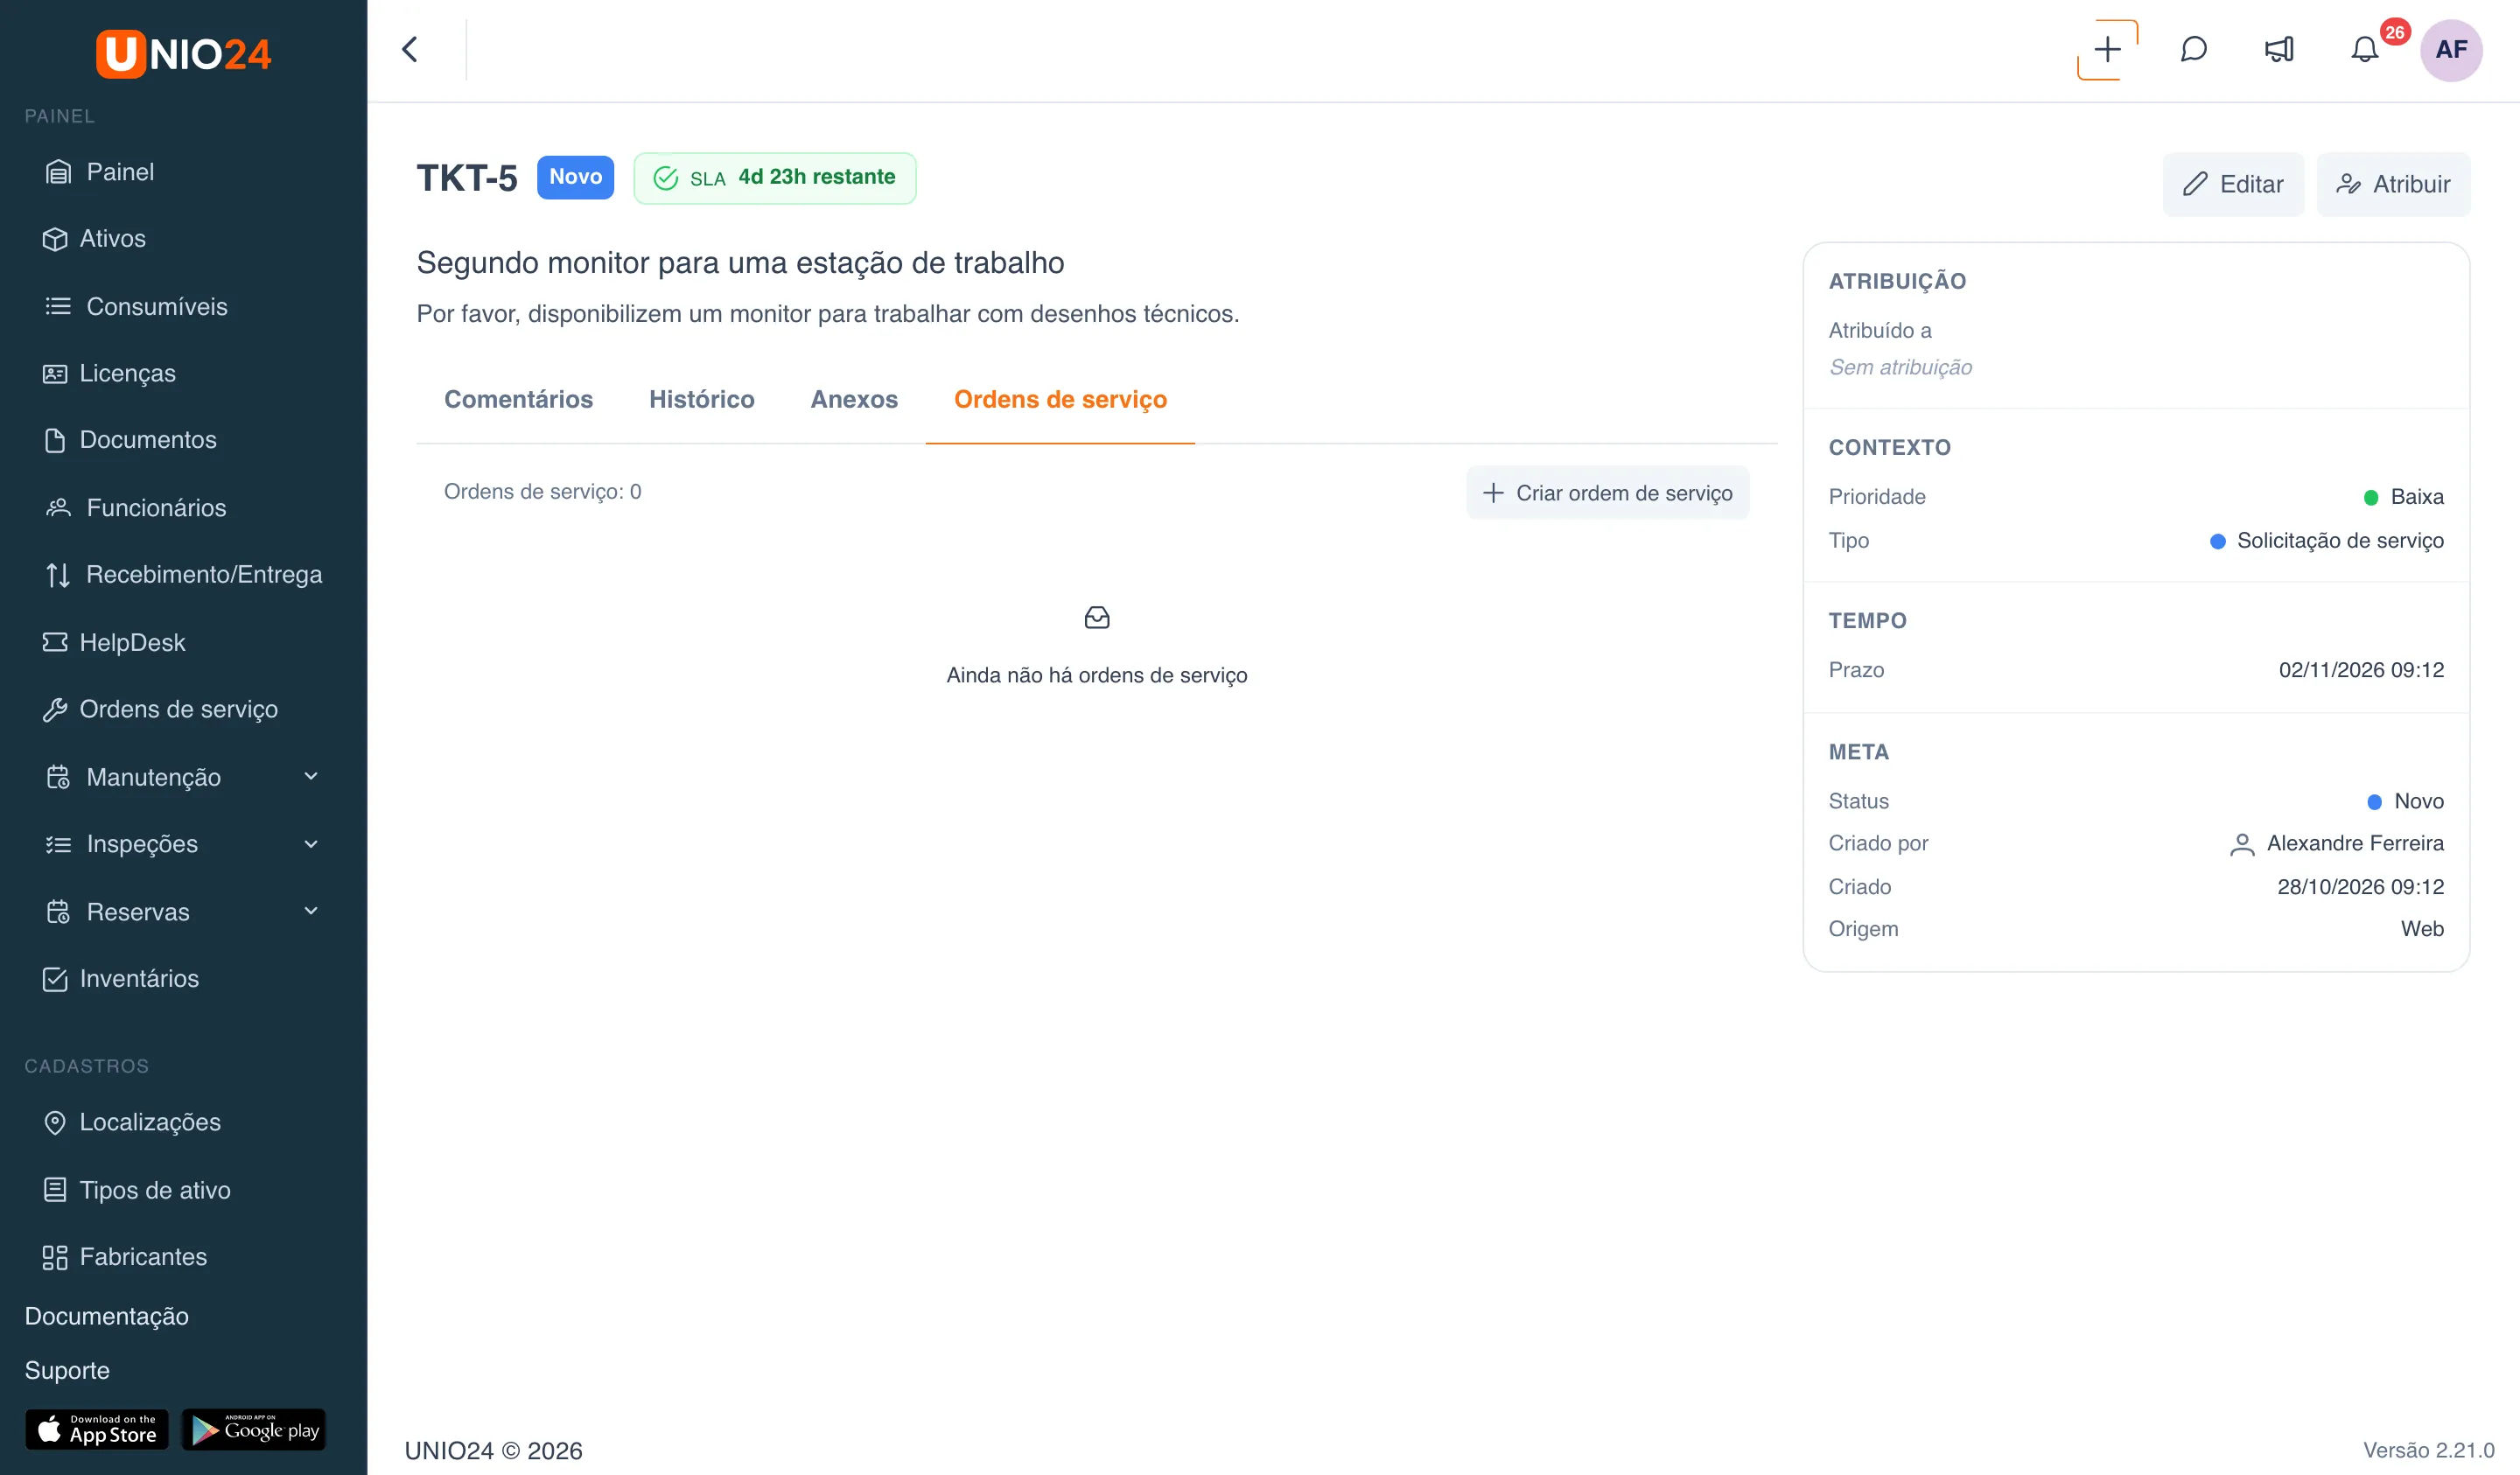Expand the Inspeções submenu chevron

pyautogui.click(x=311, y=844)
